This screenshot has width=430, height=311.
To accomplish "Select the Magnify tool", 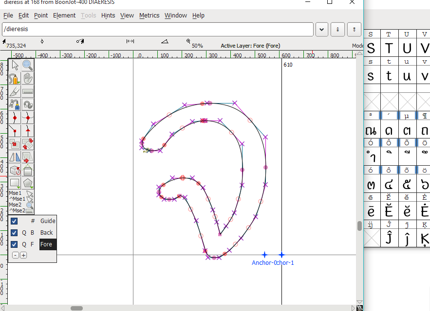I will tap(28, 65).
